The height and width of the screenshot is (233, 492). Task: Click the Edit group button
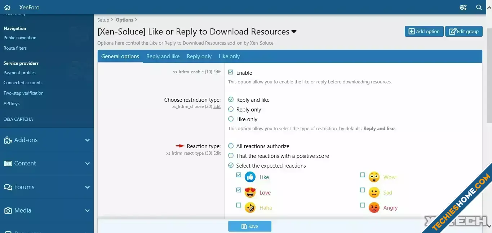point(464,31)
